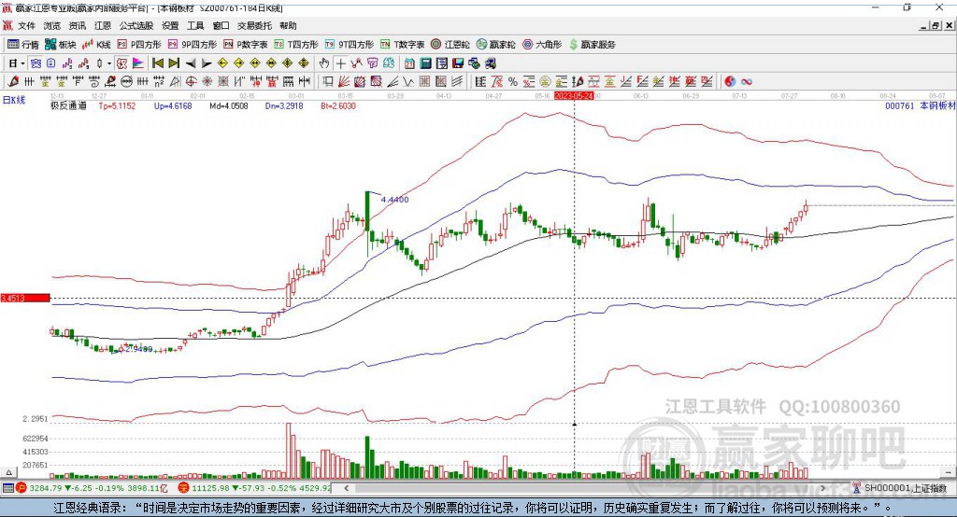Open the 帮助 menu
Image resolution: width=957 pixels, height=517 pixels.
click(x=288, y=25)
